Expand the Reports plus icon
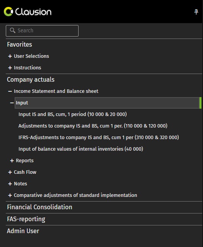 (12, 161)
